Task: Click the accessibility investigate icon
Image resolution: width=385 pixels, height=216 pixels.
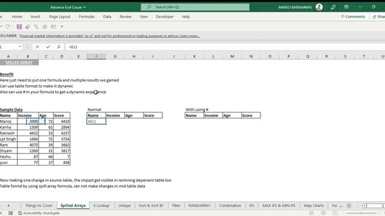Action: (x=20, y=213)
